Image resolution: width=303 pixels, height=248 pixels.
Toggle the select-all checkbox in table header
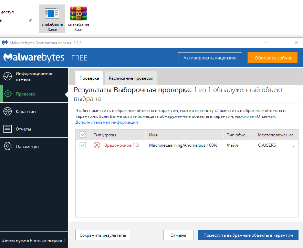coord(83,134)
